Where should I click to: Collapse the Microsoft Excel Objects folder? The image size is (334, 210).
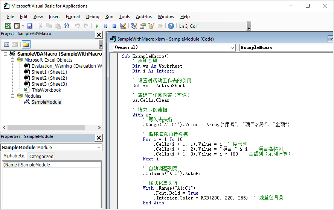click(12, 60)
